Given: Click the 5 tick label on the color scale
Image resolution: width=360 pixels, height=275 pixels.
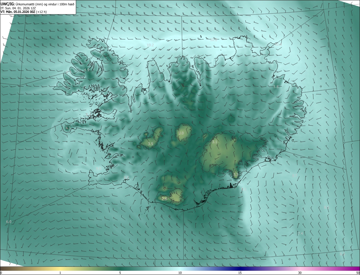Looking at the screenshot, I should tap(120, 273).
